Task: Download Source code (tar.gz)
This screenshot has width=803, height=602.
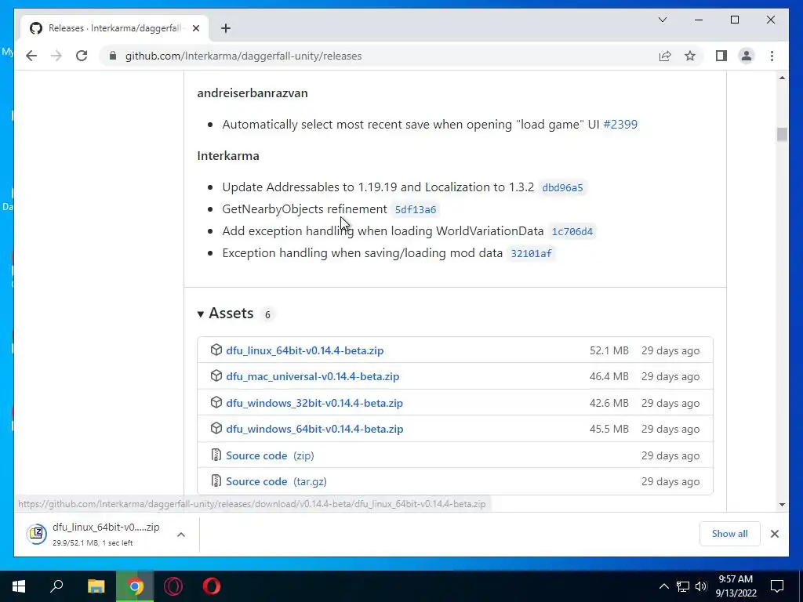Action: 276,482
